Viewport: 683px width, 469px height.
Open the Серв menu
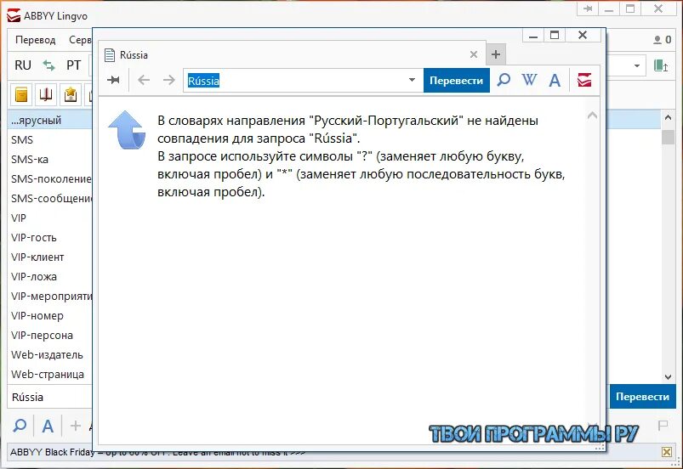[x=80, y=40]
